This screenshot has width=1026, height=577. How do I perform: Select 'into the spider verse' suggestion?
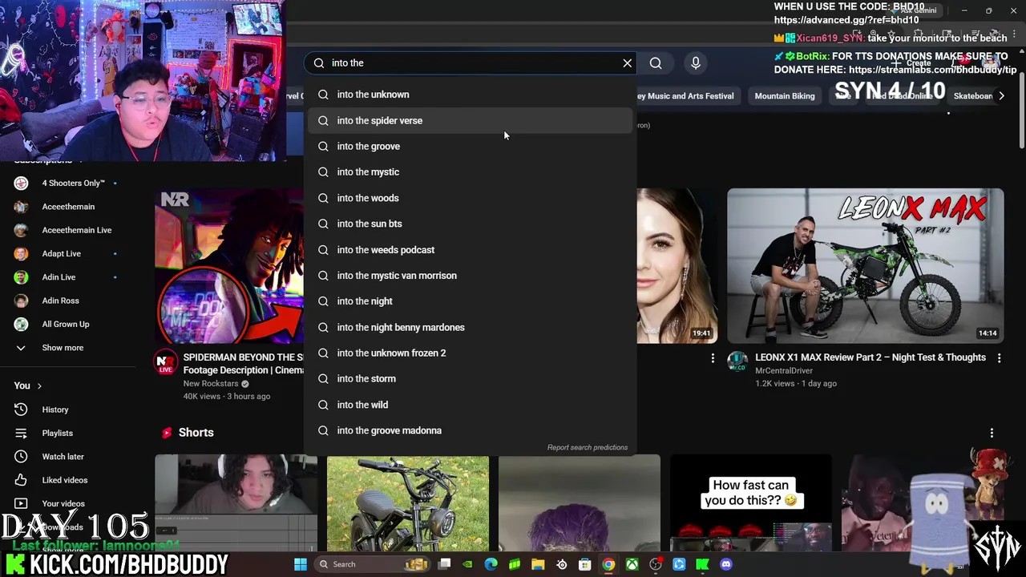pos(471,120)
